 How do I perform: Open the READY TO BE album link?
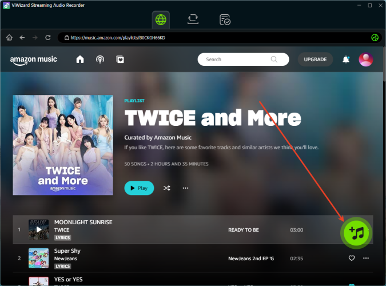[244, 230]
